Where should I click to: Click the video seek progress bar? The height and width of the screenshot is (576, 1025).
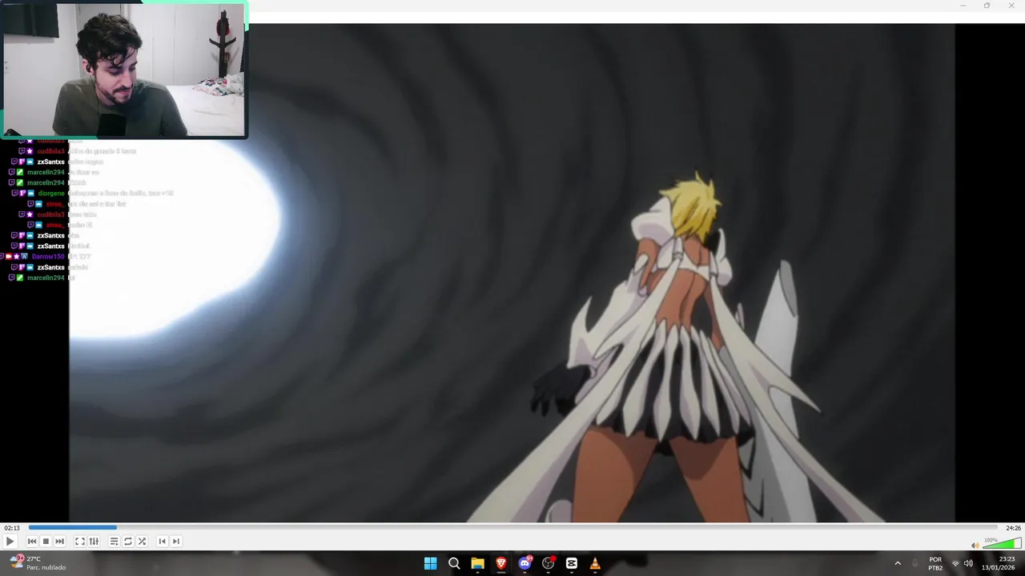pos(512,527)
